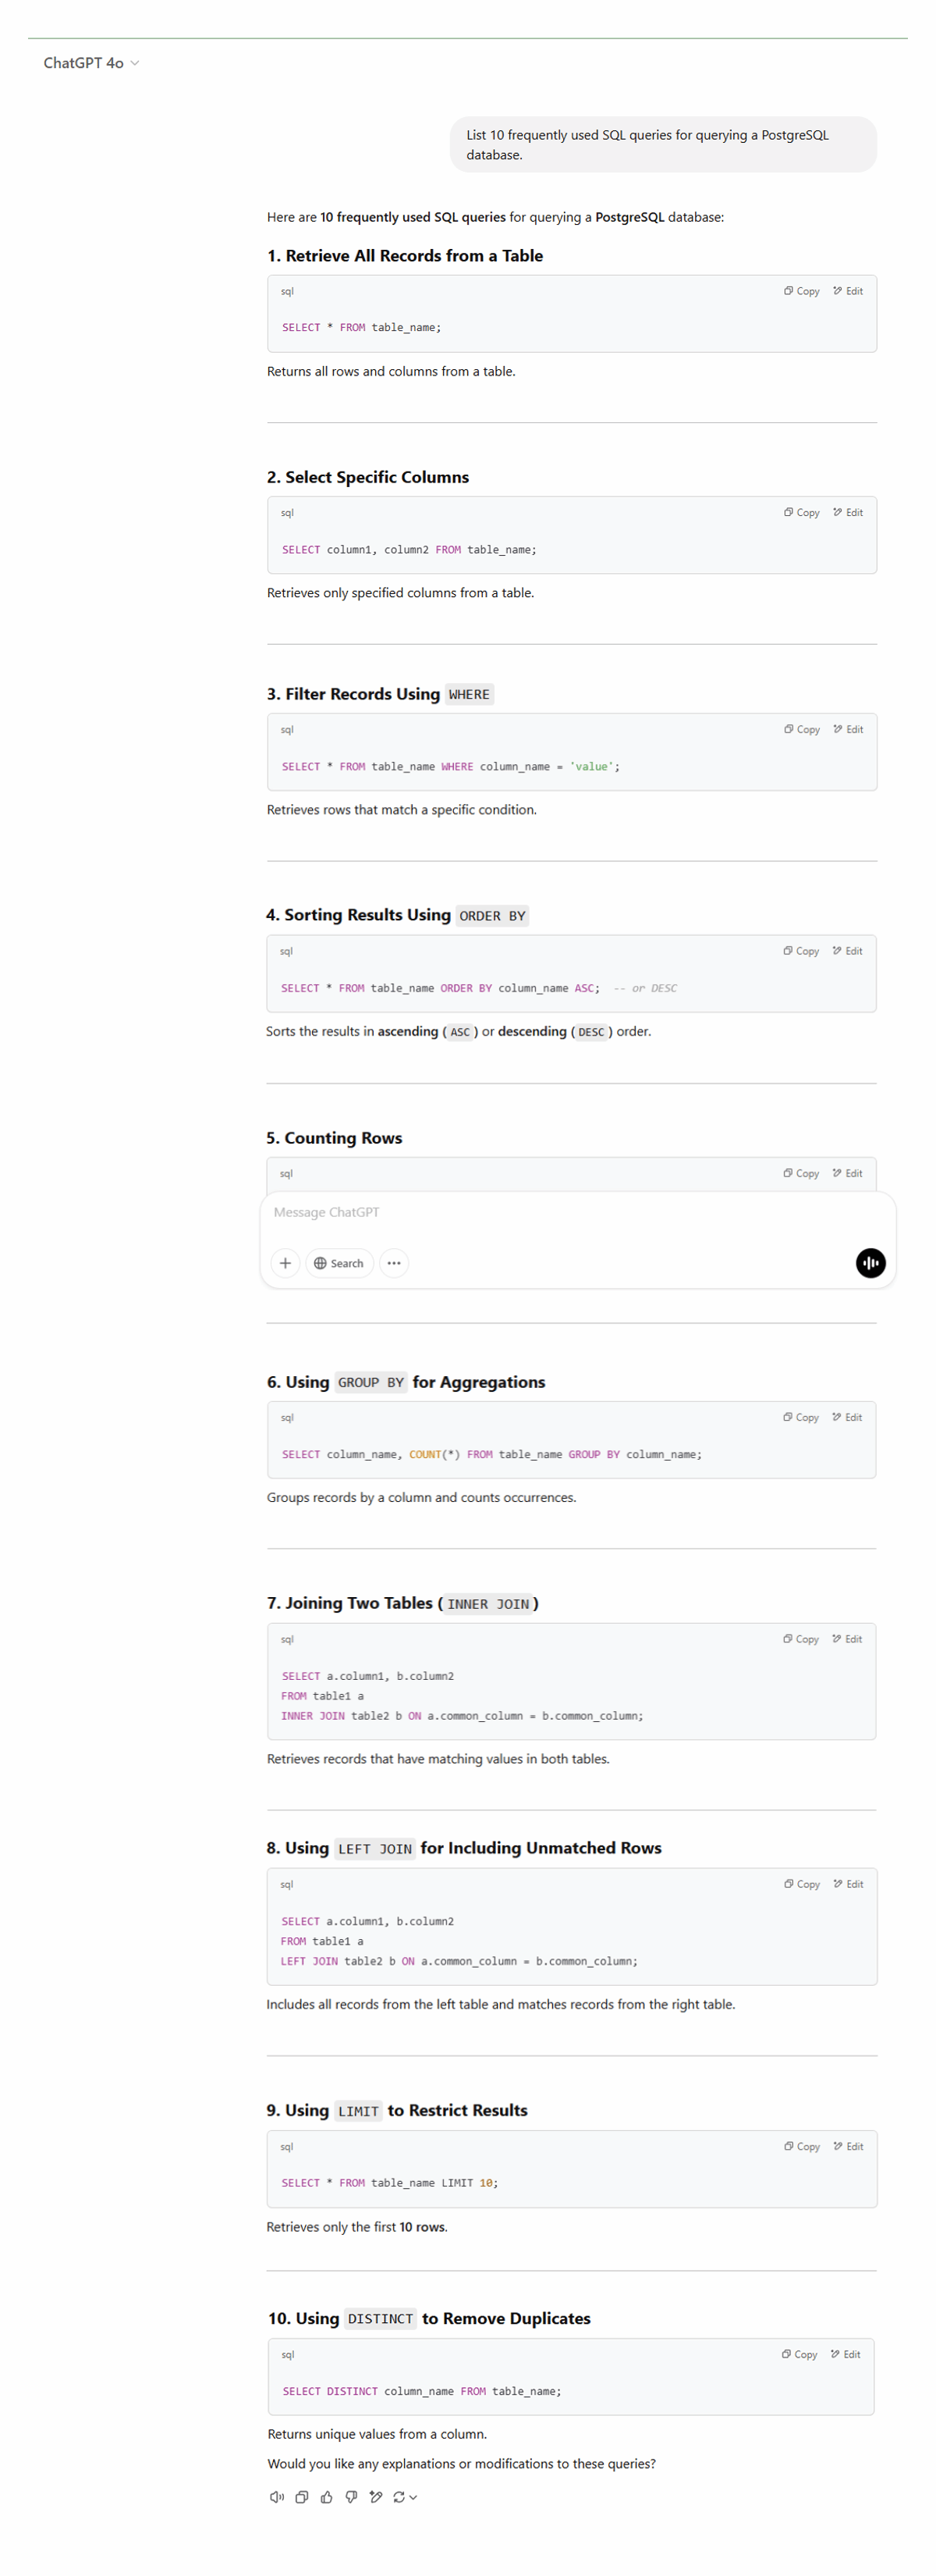Image resolution: width=936 pixels, height=2576 pixels.
Task: Click the edit in canvas pencil icon
Action: point(376,2496)
